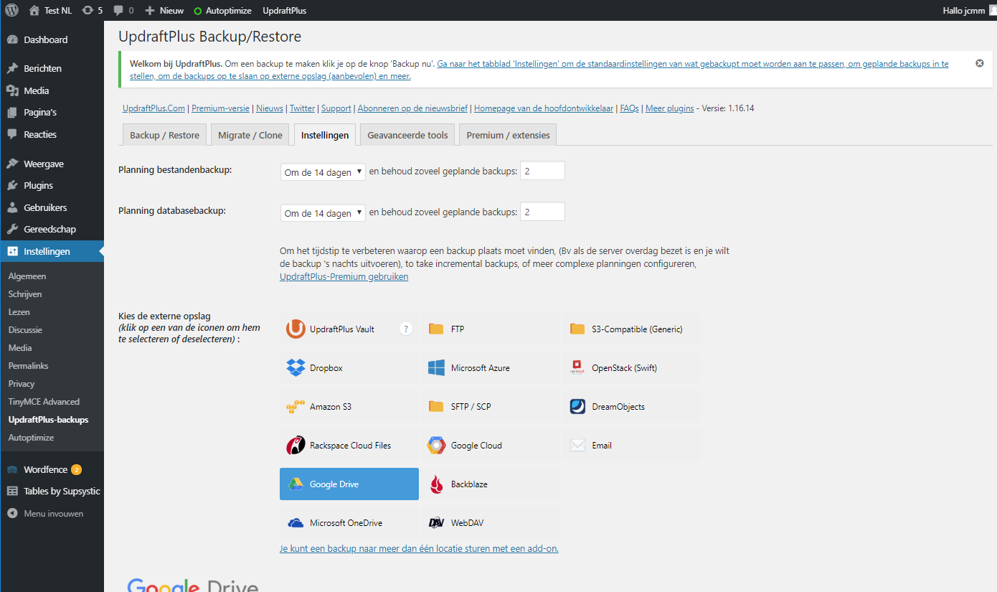The width and height of the screenshot is (997, 592).
Task: Open Privacy settings submenu
Action: click(x=22, y=384)
